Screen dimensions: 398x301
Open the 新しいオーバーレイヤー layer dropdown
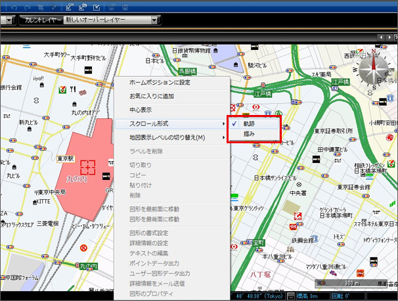click(x=154, y=20)
